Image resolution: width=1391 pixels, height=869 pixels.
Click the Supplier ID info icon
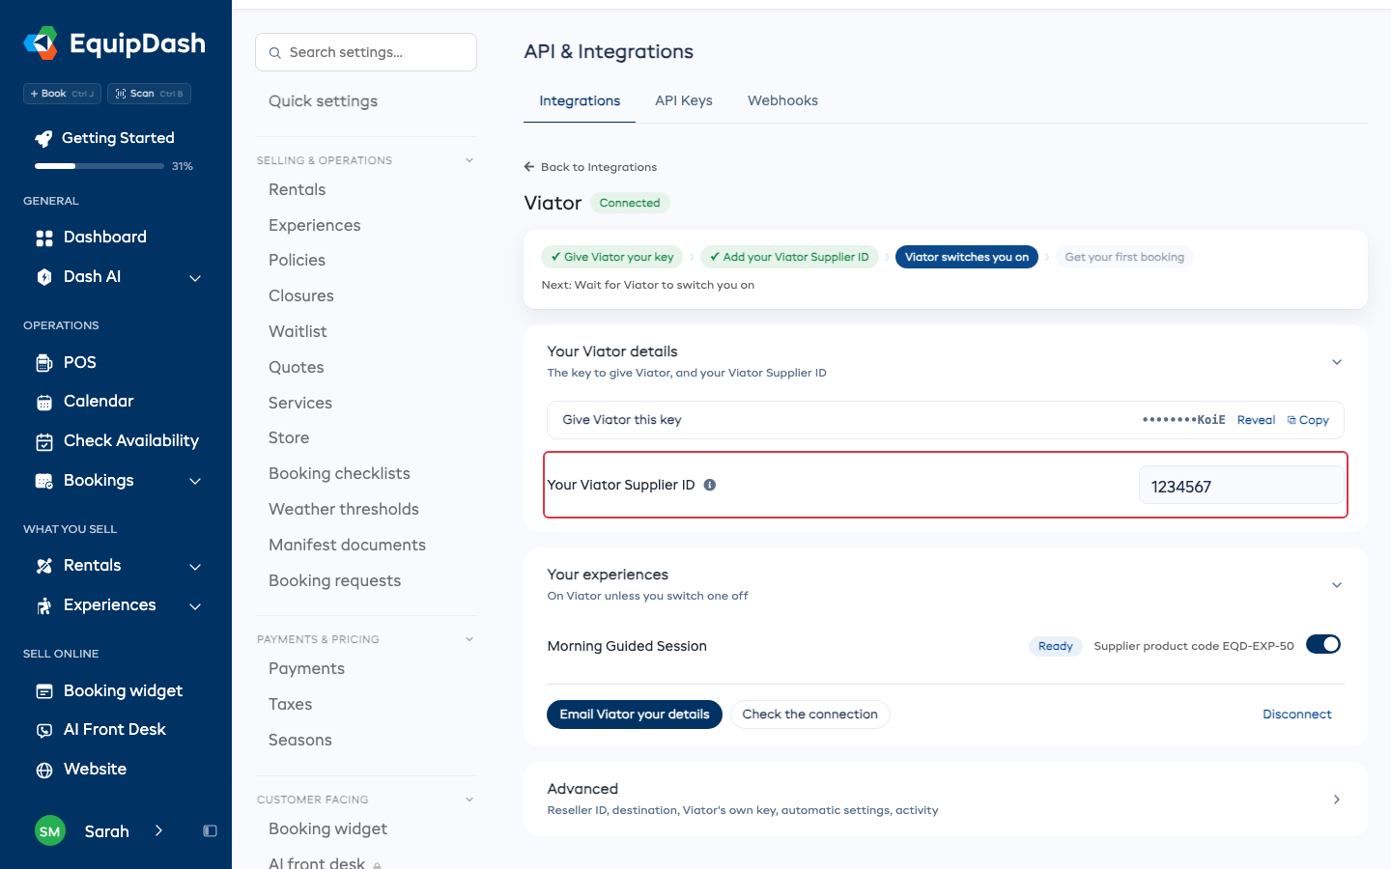click(710, 485)
